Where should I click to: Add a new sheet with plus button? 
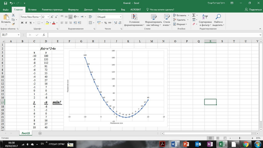click(x=40, y=133)
